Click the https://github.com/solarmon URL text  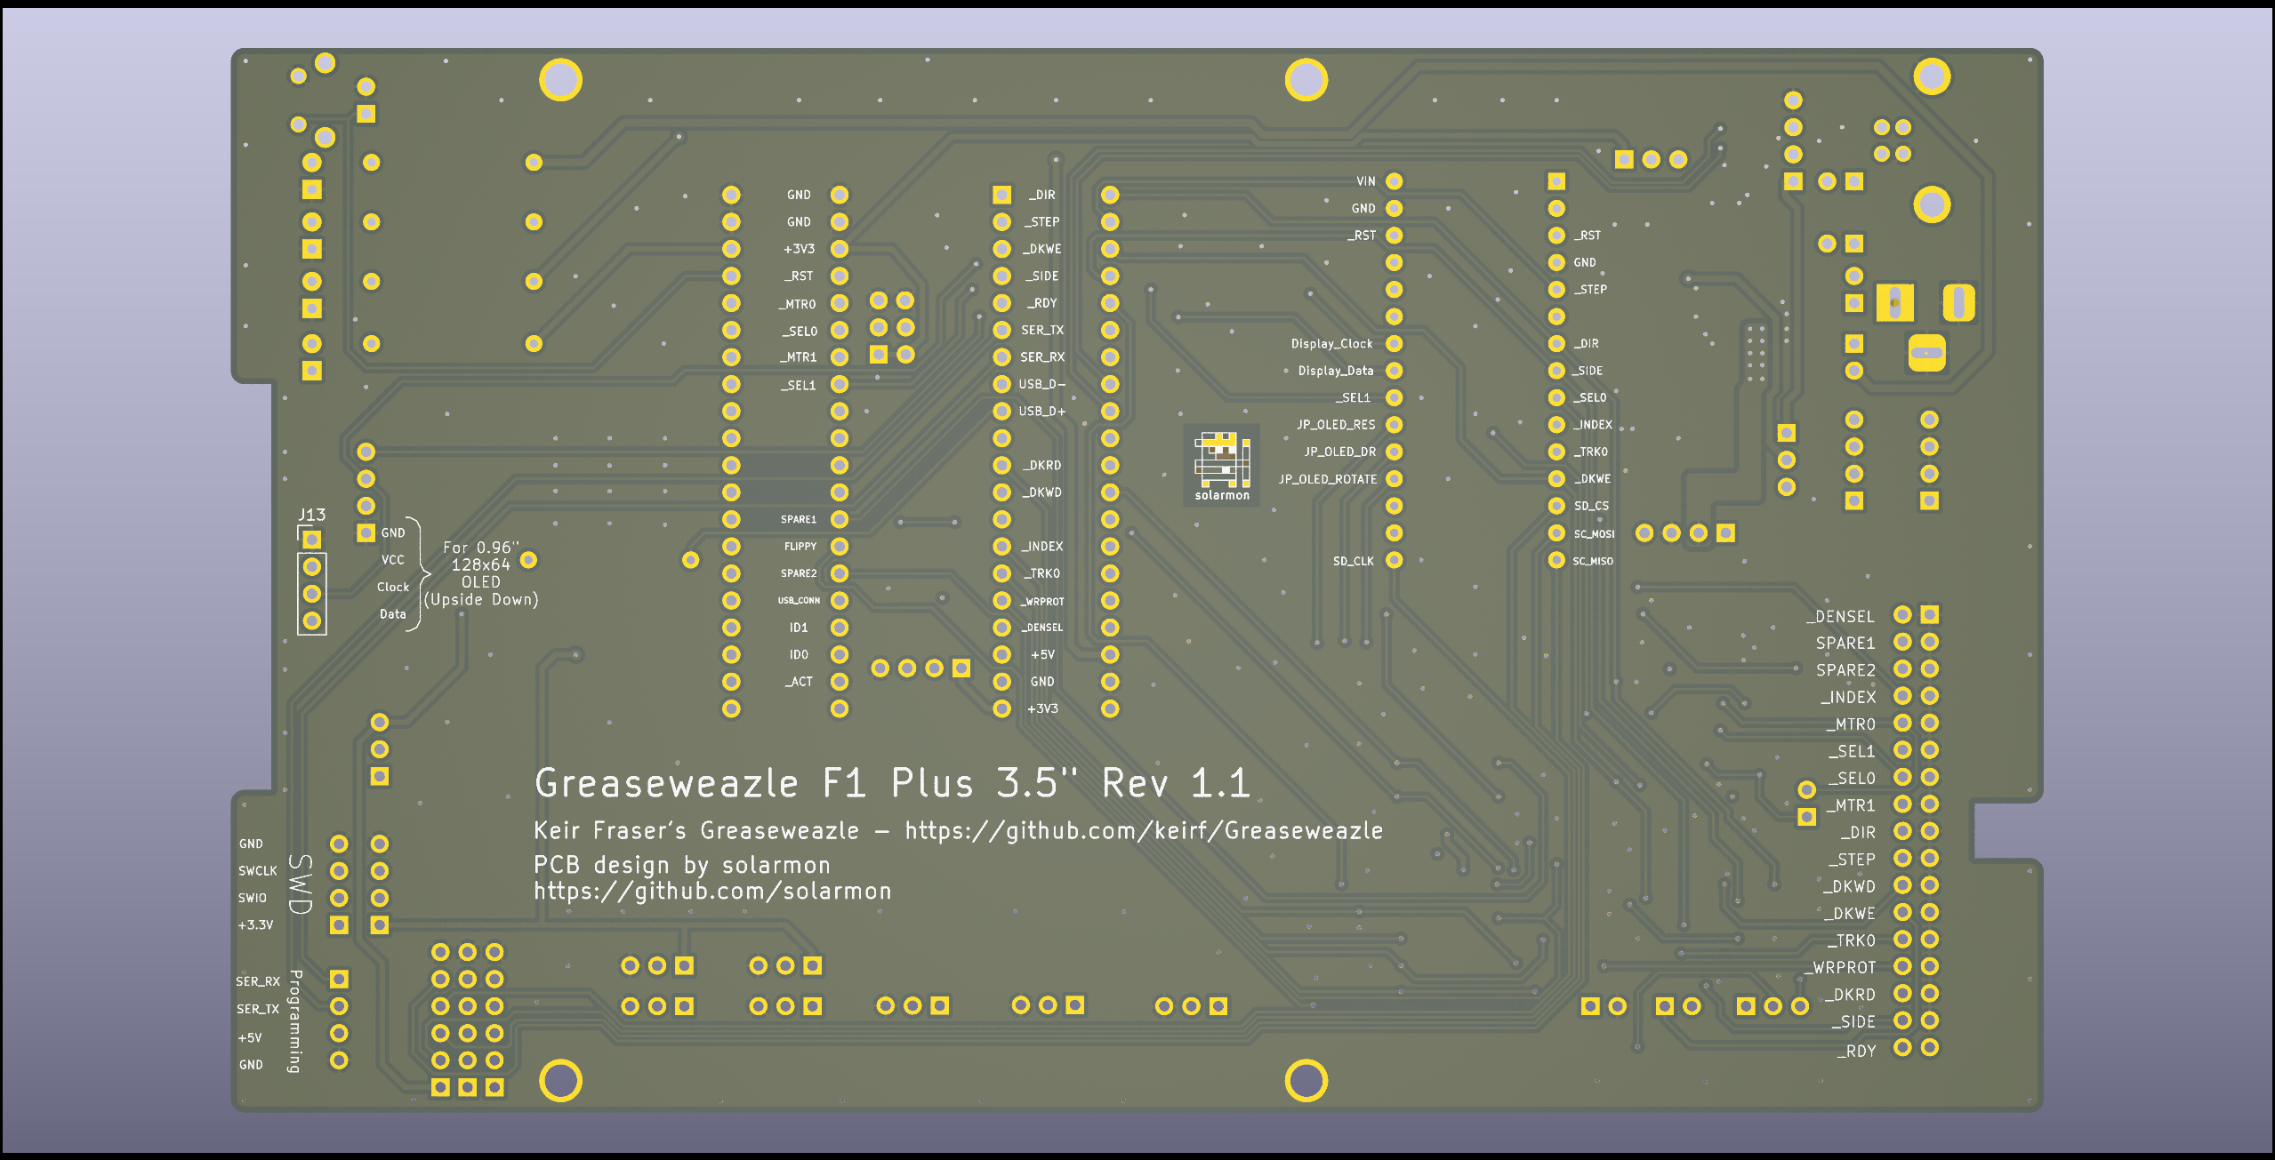pyautogui.click(x=712, y=891)
